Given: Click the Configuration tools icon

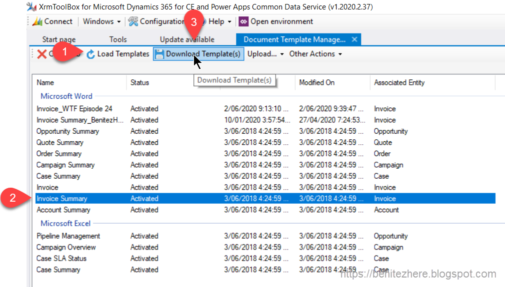Looking at the screenshot, I should coord(133,21).
